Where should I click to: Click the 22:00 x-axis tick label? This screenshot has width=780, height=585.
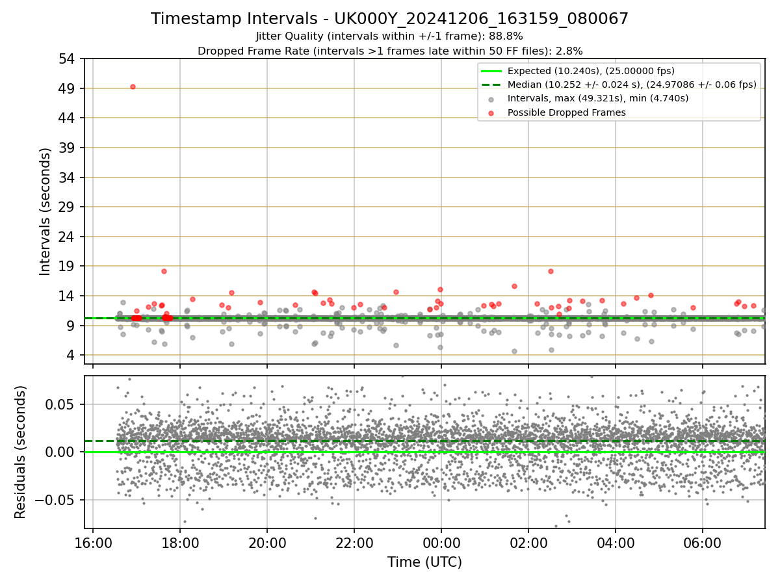point(354,543)
